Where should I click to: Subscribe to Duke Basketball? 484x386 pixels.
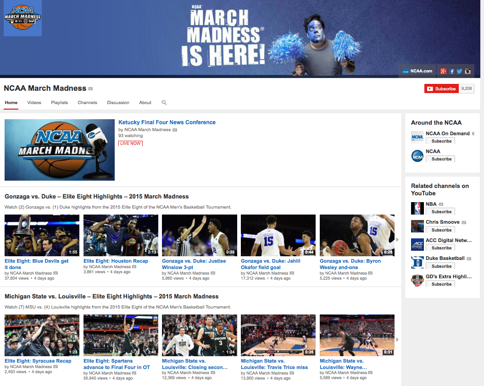[440, 266]
